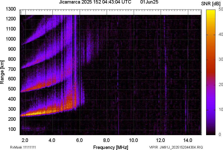Click the y-axis tick '1100'

11,29
